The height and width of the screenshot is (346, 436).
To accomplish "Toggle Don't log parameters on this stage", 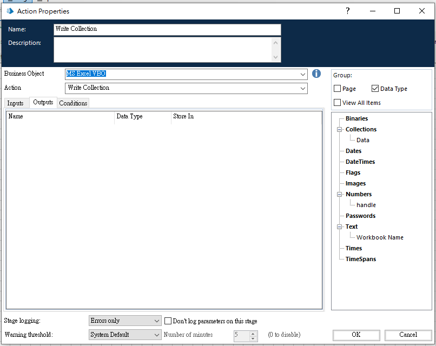I will coord(168,321).
